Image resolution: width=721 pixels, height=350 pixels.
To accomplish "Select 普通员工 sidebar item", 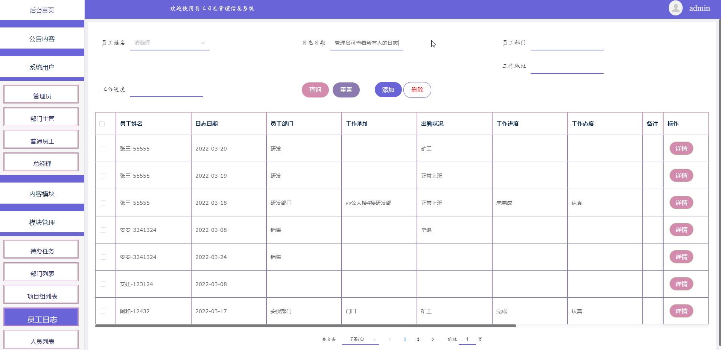I will pos(41,139).
